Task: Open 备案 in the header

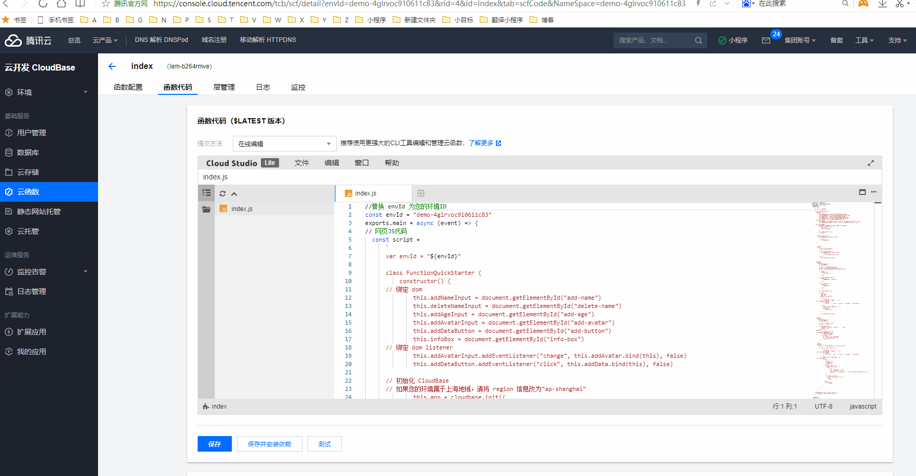Action: tap(837, 40)
